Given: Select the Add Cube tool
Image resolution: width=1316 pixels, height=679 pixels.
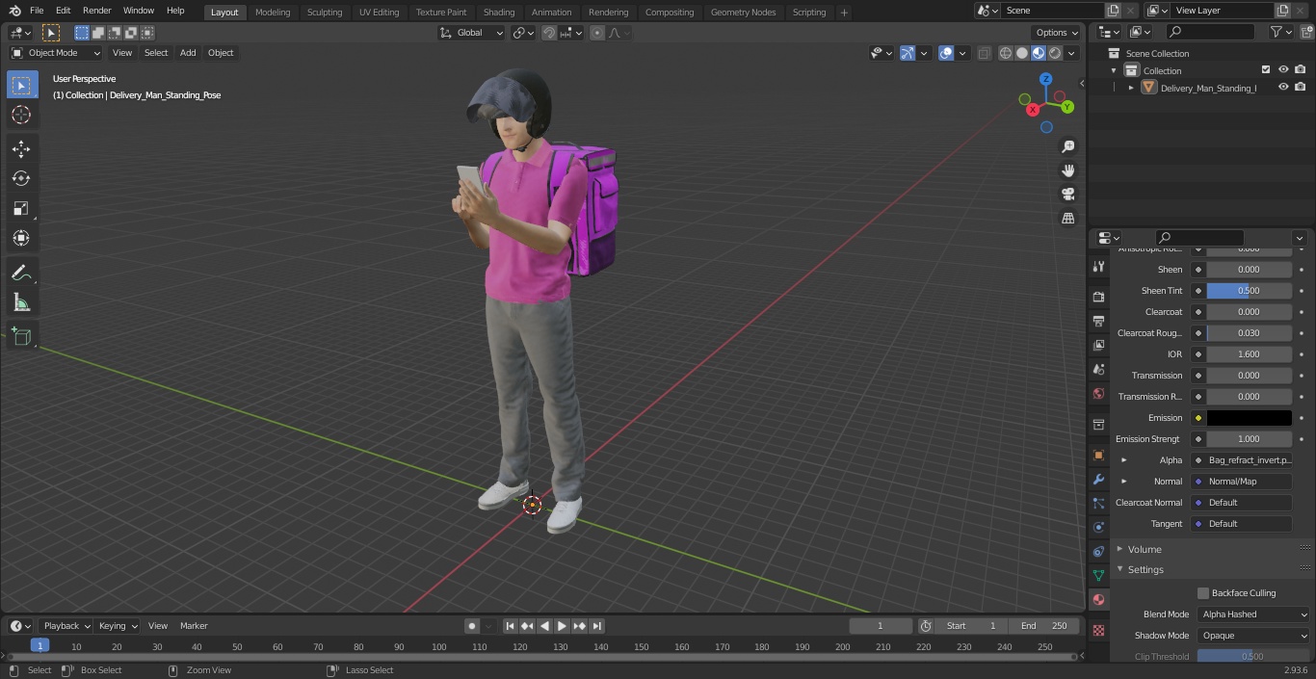Looking at the screenshot, I should [x=21, y=337].
